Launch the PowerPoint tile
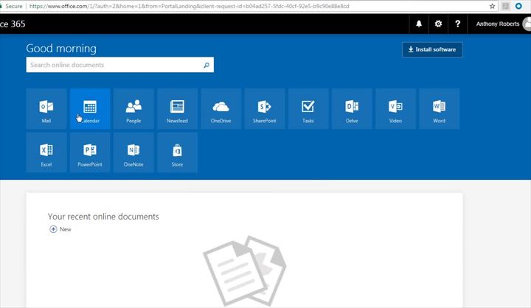Screen dimensions: 531x308 (x=90, y=153)
